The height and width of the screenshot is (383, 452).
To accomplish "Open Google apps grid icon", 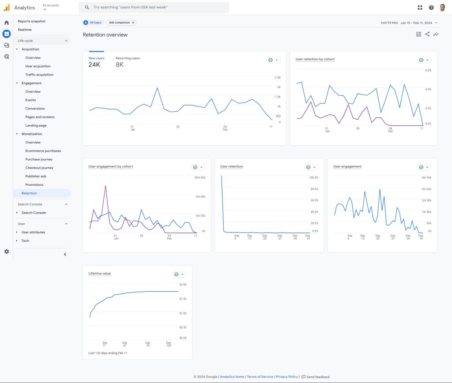I will pos(420,8).
